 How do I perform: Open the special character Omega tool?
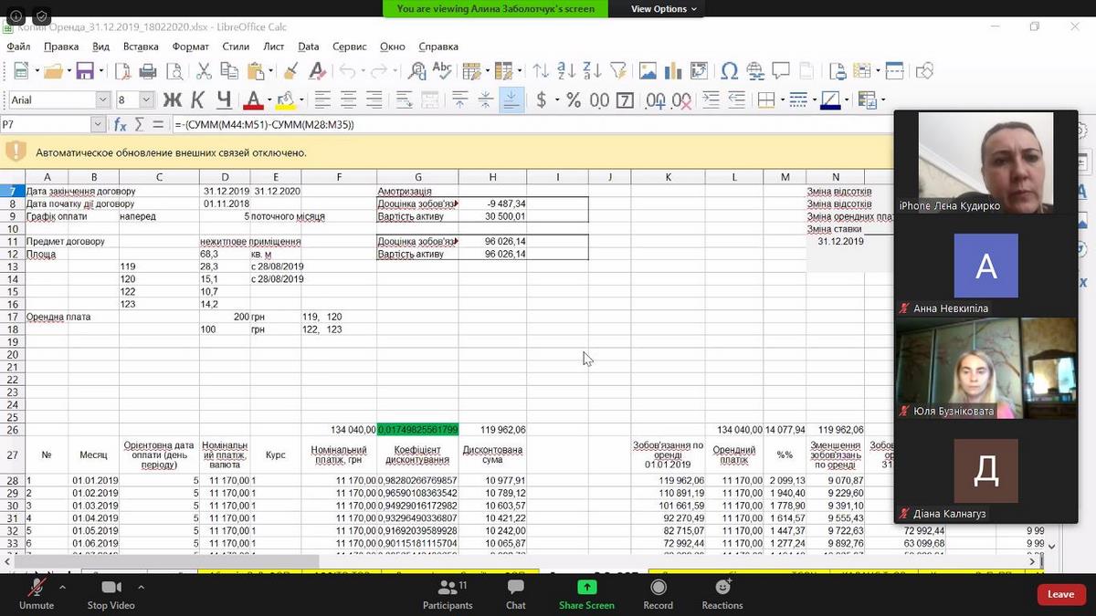click(729, 71)
